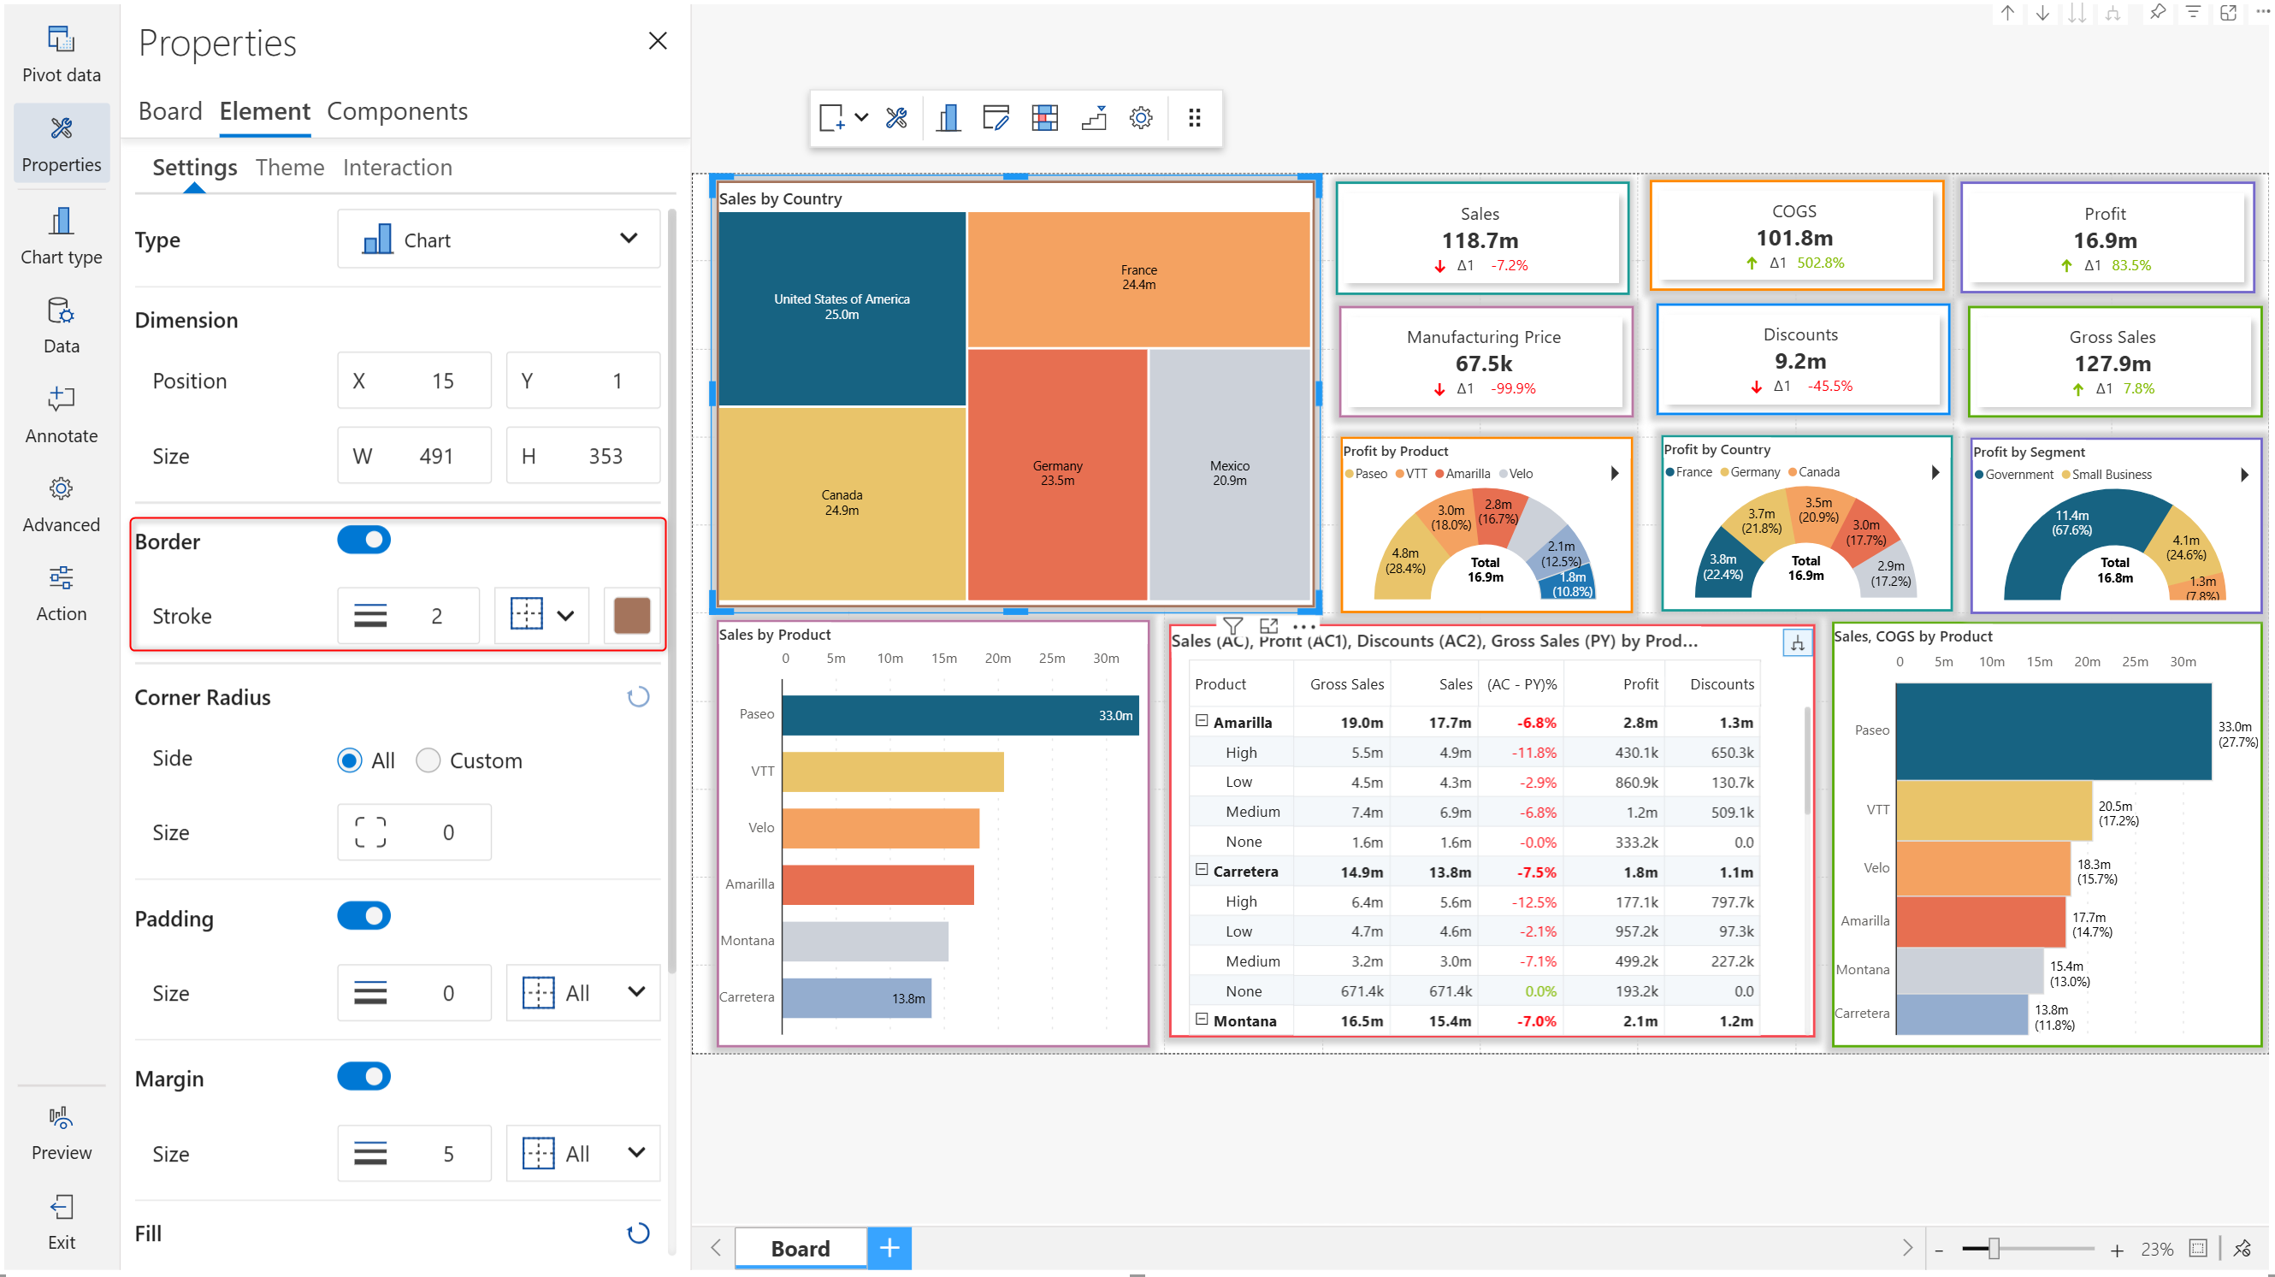The image size is (2275, 1277).
Task: Open the Theme sub-tab
Action: pos(290,167)
